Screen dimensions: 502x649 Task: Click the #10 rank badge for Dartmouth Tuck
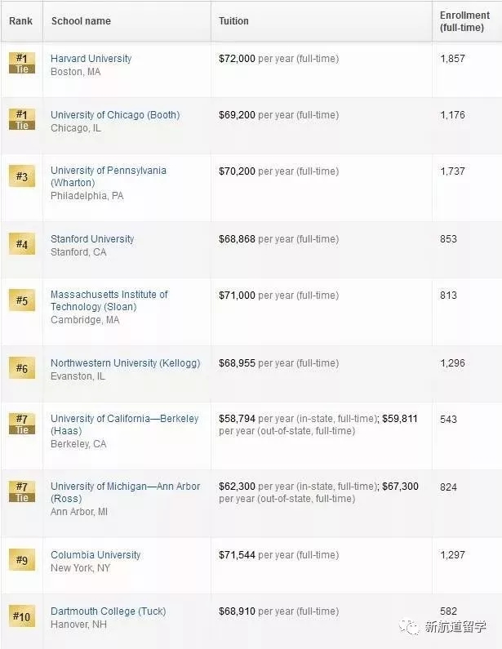click(x=22, y=616)
